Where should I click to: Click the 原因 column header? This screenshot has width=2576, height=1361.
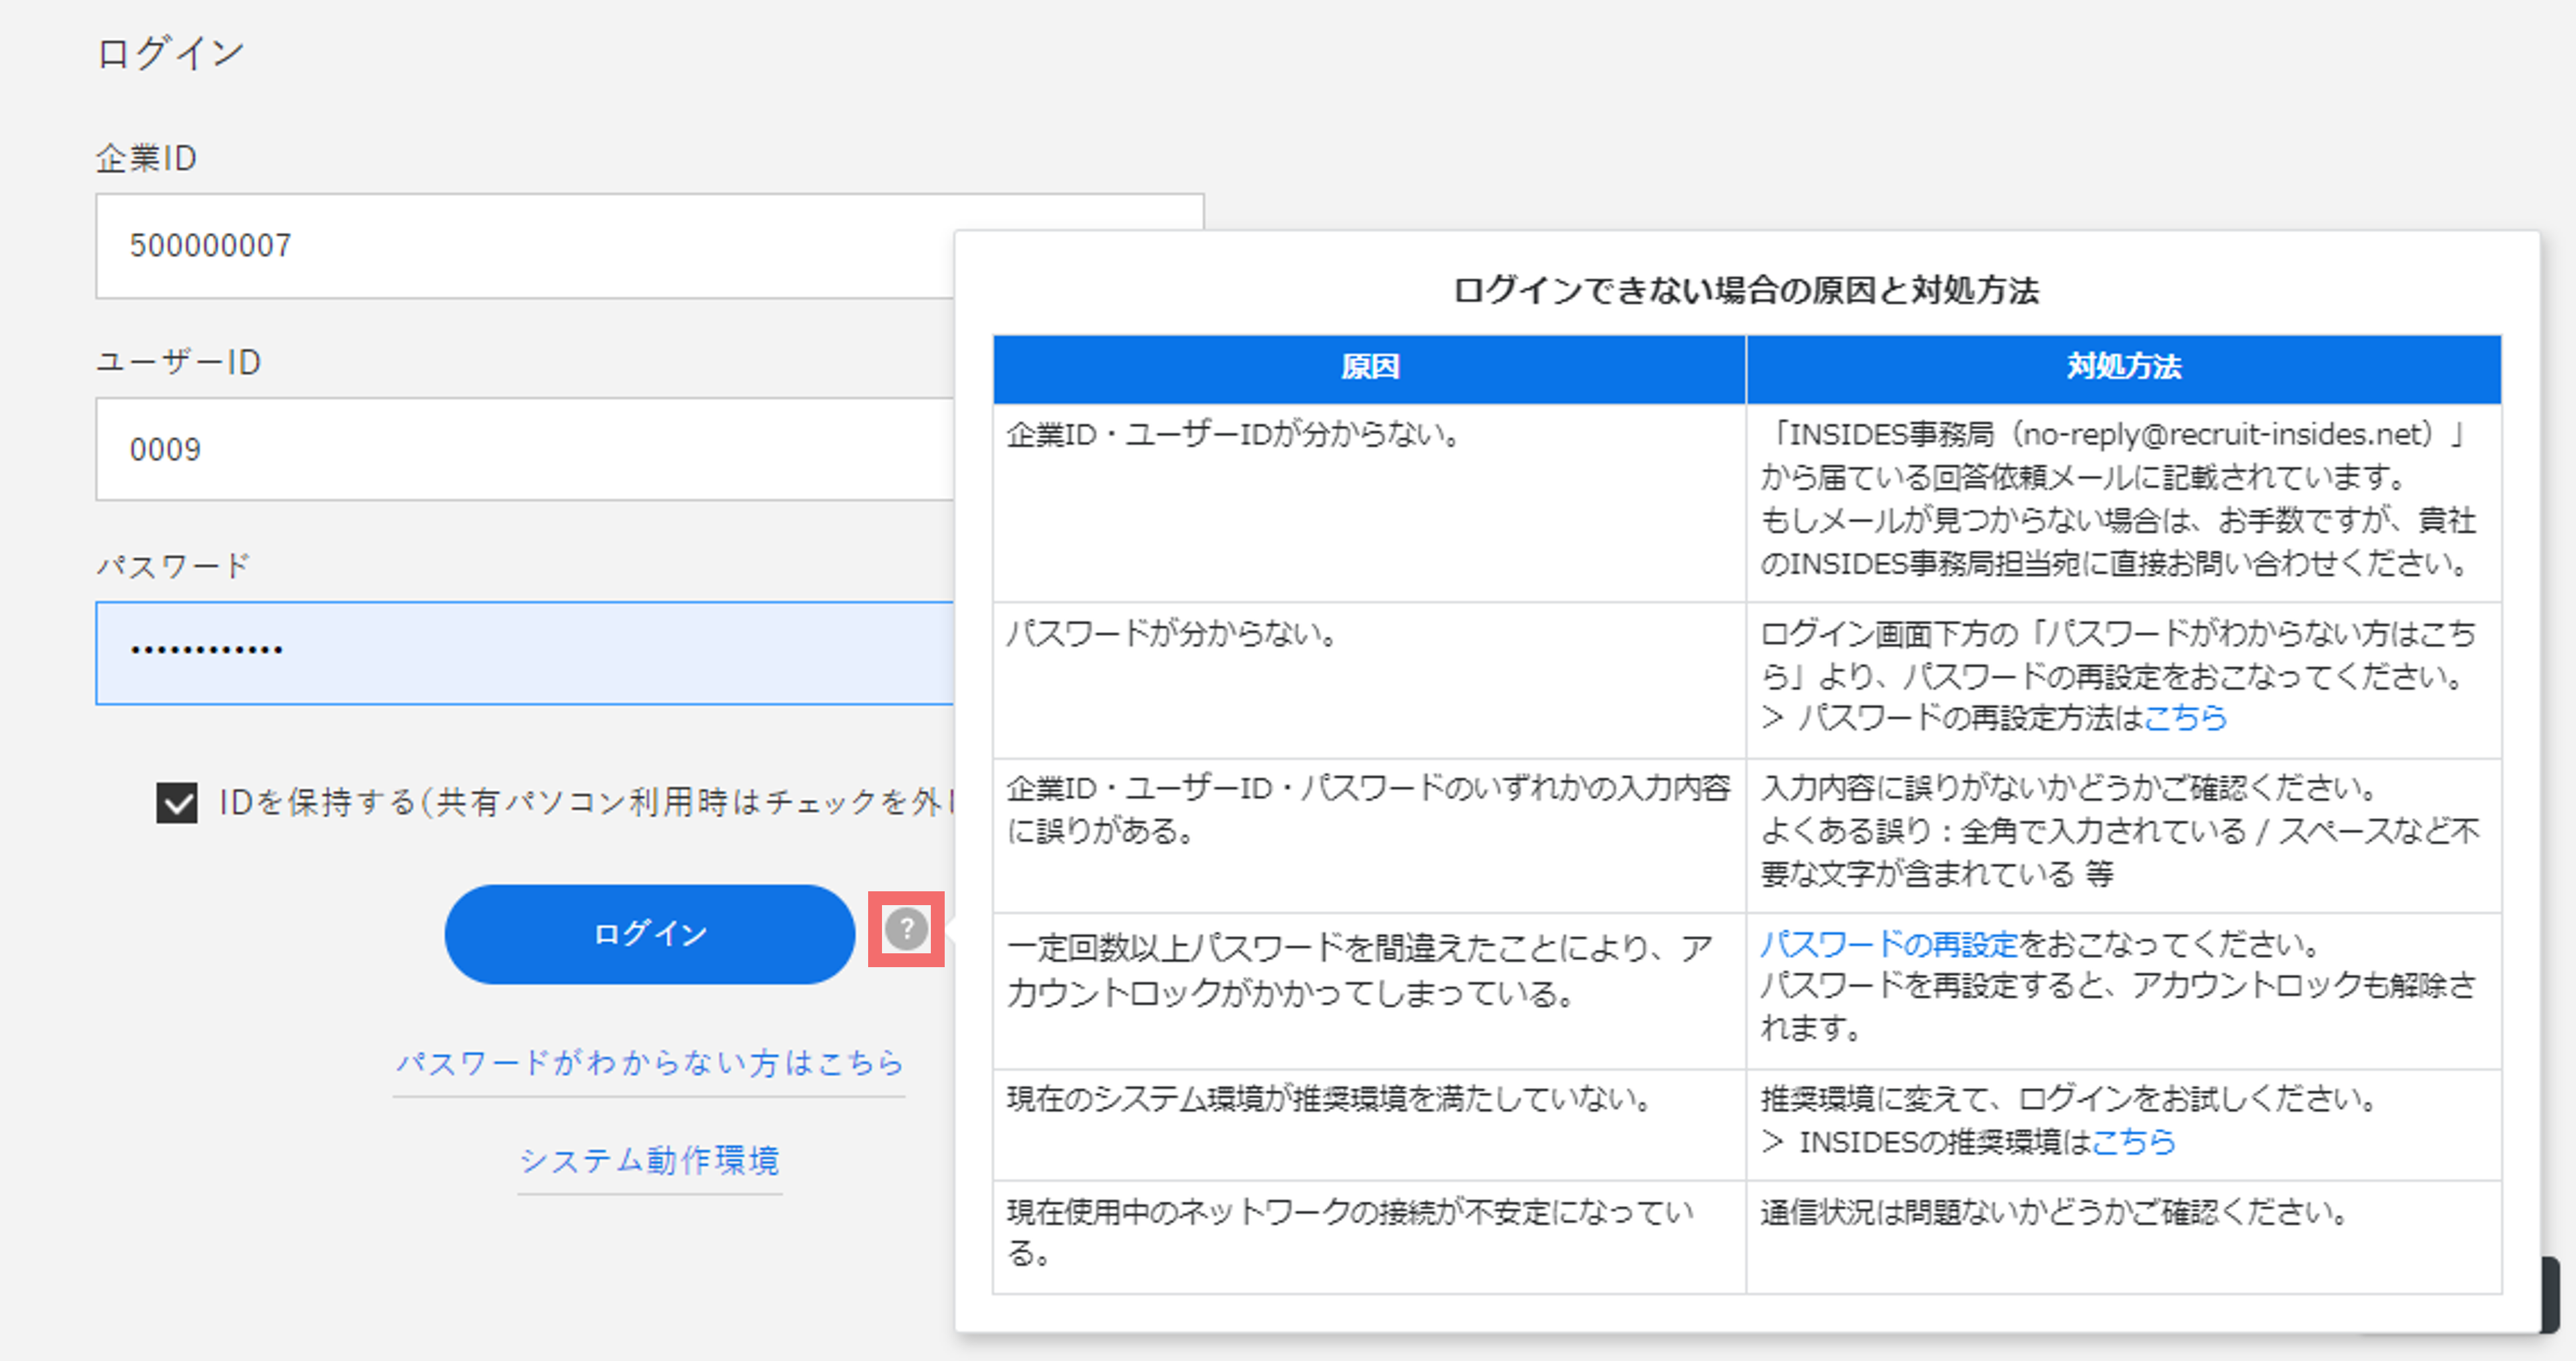1369,367
